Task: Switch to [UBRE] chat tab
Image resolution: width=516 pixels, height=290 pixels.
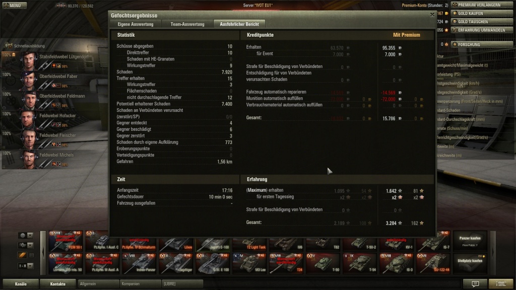Action: tap(182, 284)
